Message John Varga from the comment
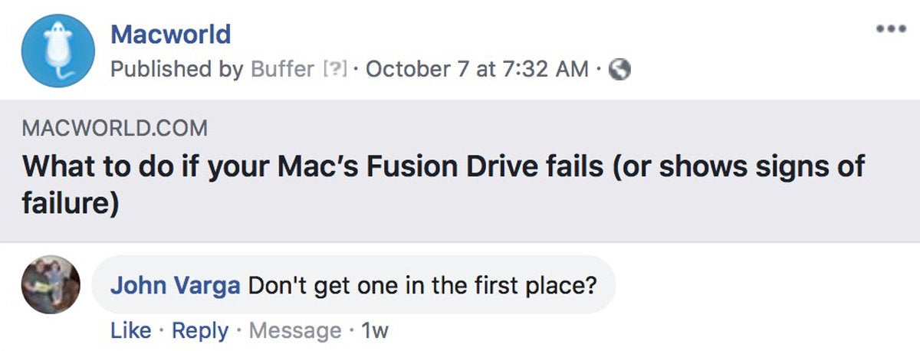Screen dimensions: 920x351 (295, 330)
